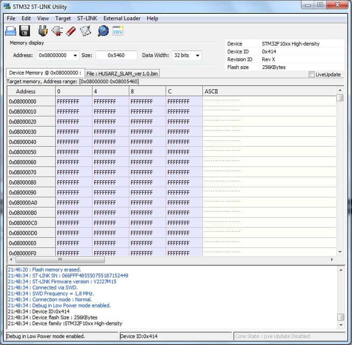Image resolution: width=352 pixels, height=345 pixels.
Task: Click log line 'Device family :STM32F10xx High-density'
Action: point(65,323)
